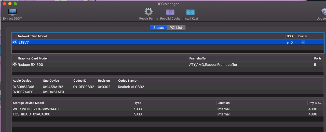Click 4096 block size of the TOSHIBA drive
326x132 pixels.
[313, 114]
